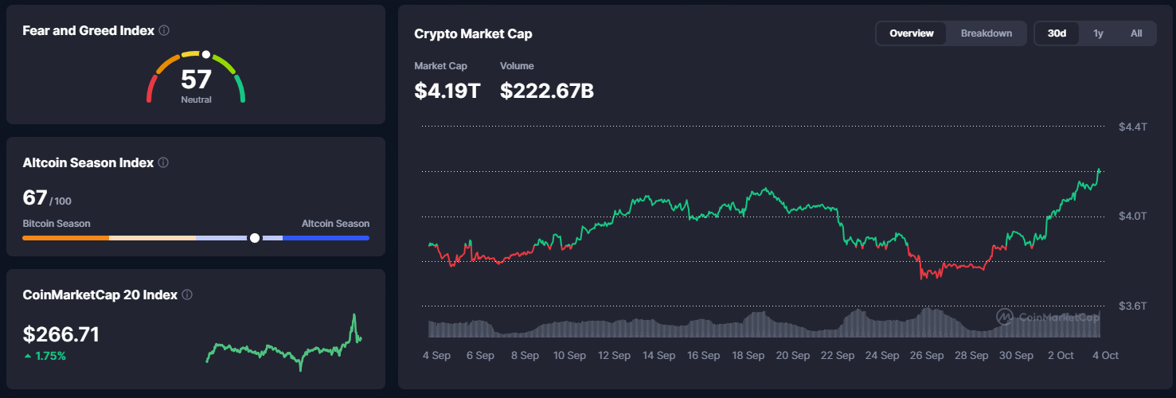
Task: Click the CoinMarketCap watermark logo on chart
Action: coord(1005,317)
